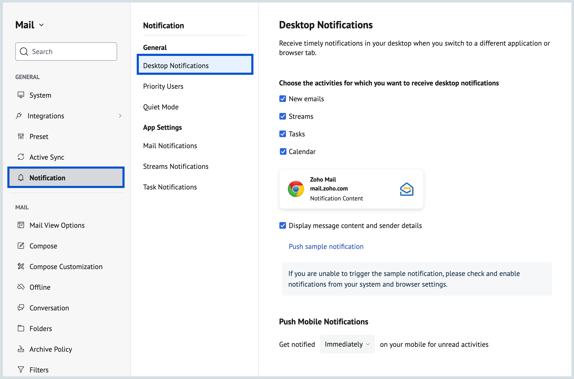
Task: Select the Filters funnel icon
Action: [x=21, y=369]
